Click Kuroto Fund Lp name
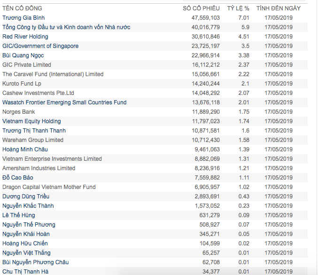Viewport: 318px width, 275px height. 22,84
